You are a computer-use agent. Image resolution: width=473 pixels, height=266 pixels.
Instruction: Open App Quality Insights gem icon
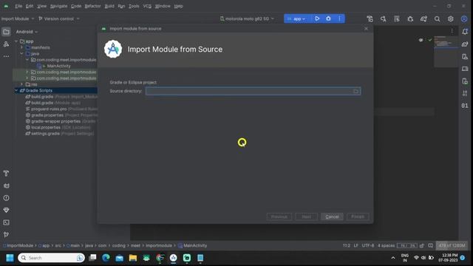[x=6, y=210]
